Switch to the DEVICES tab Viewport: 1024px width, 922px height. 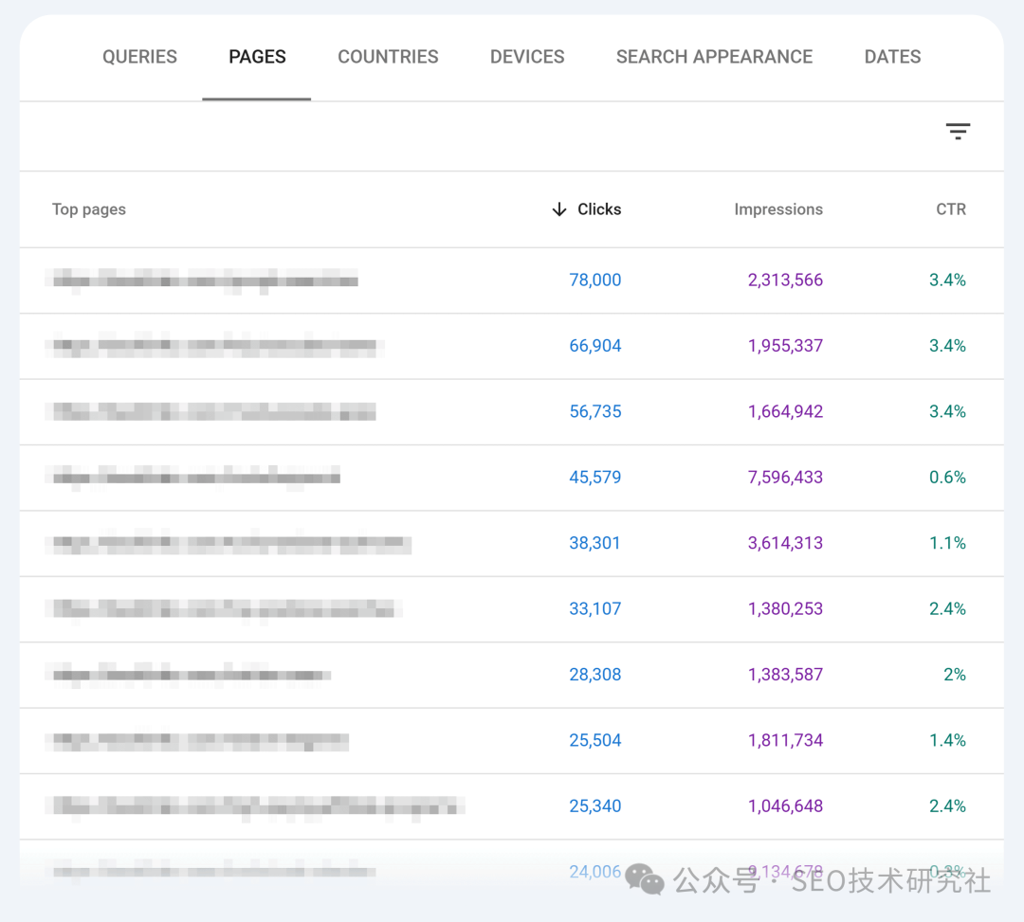[x=527, y=57]
